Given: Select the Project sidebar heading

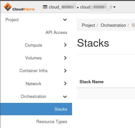Looking at the screenshot, I should point(12,20).
